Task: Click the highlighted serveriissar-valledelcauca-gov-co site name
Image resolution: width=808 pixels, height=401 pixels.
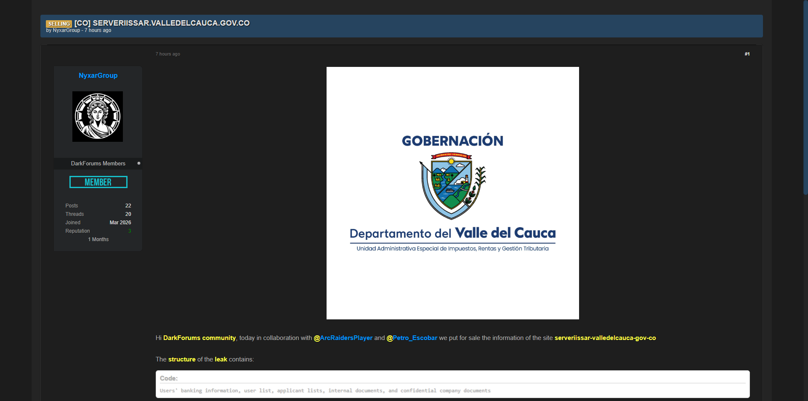Action: click(x=605, y=338)
